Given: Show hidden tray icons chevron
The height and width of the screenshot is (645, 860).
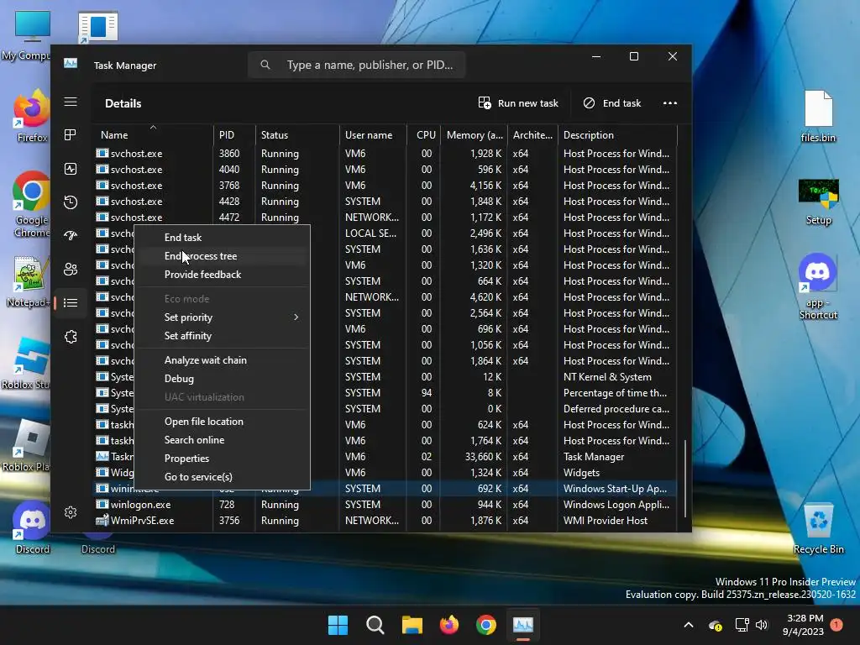Looking at the screenshot, I should [x=689, y=625].
